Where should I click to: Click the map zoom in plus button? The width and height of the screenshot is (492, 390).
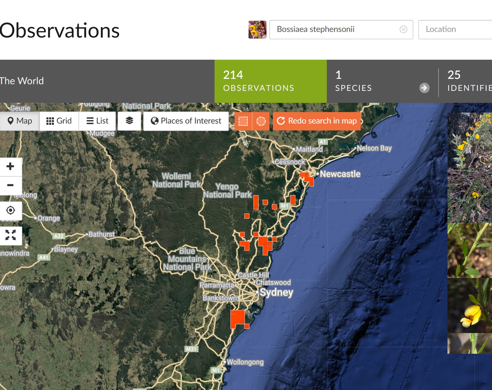tap(10, 166)
